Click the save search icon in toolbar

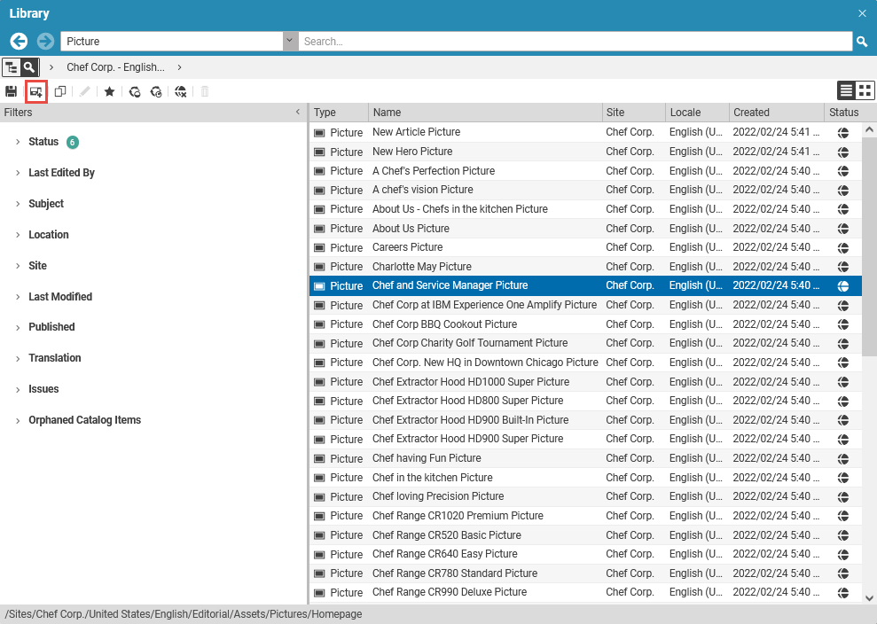[12, 91]
